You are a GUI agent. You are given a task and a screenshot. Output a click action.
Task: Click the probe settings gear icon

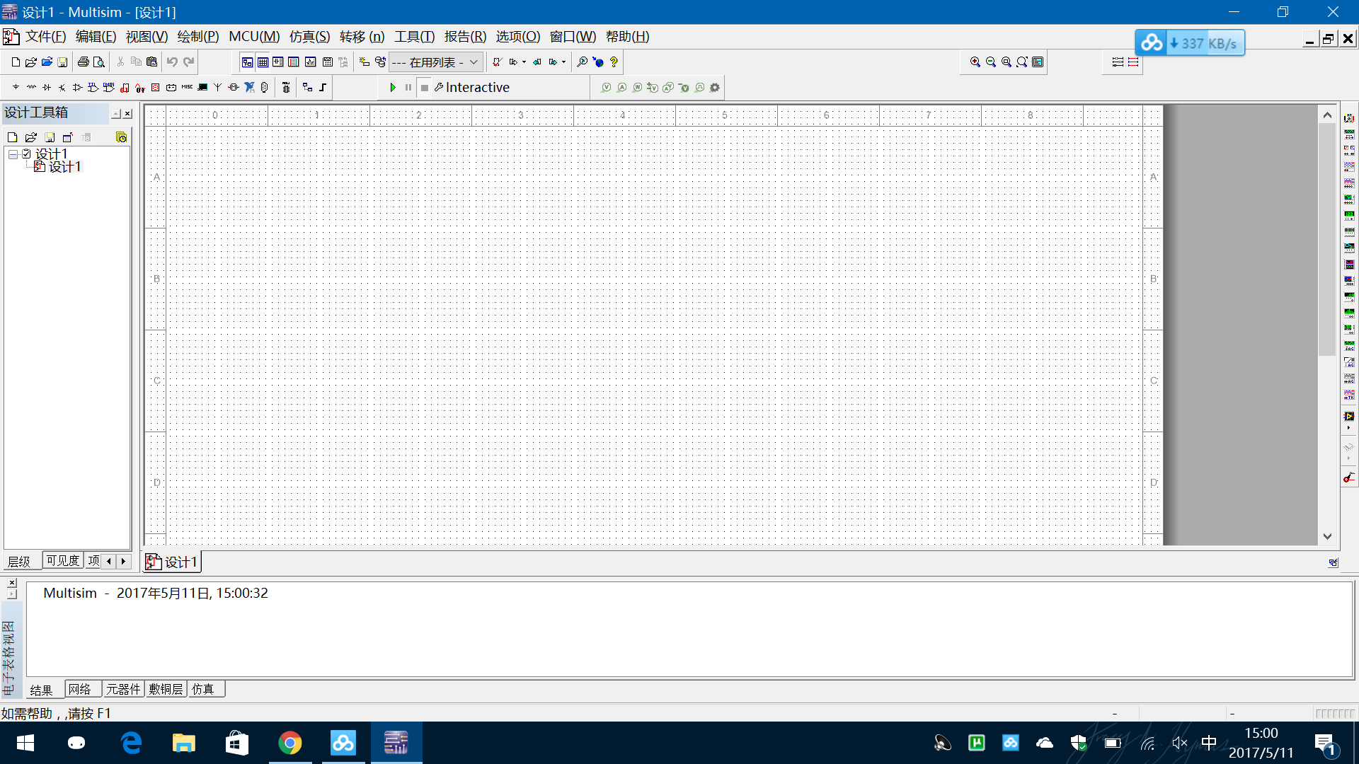point(715,88)
